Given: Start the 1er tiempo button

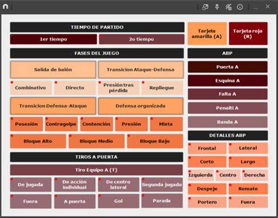Looking at the screenshot, I should pos(53,39).
